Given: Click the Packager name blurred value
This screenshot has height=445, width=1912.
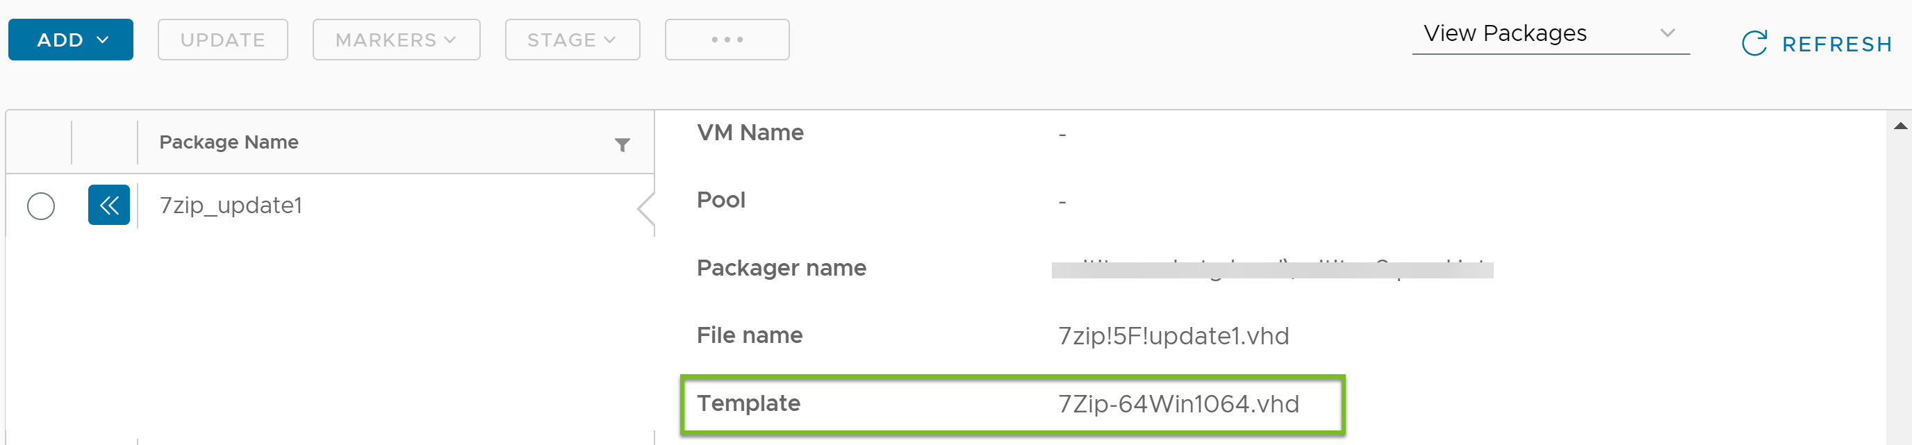Looking at the screenshot, I should 1272,269.
